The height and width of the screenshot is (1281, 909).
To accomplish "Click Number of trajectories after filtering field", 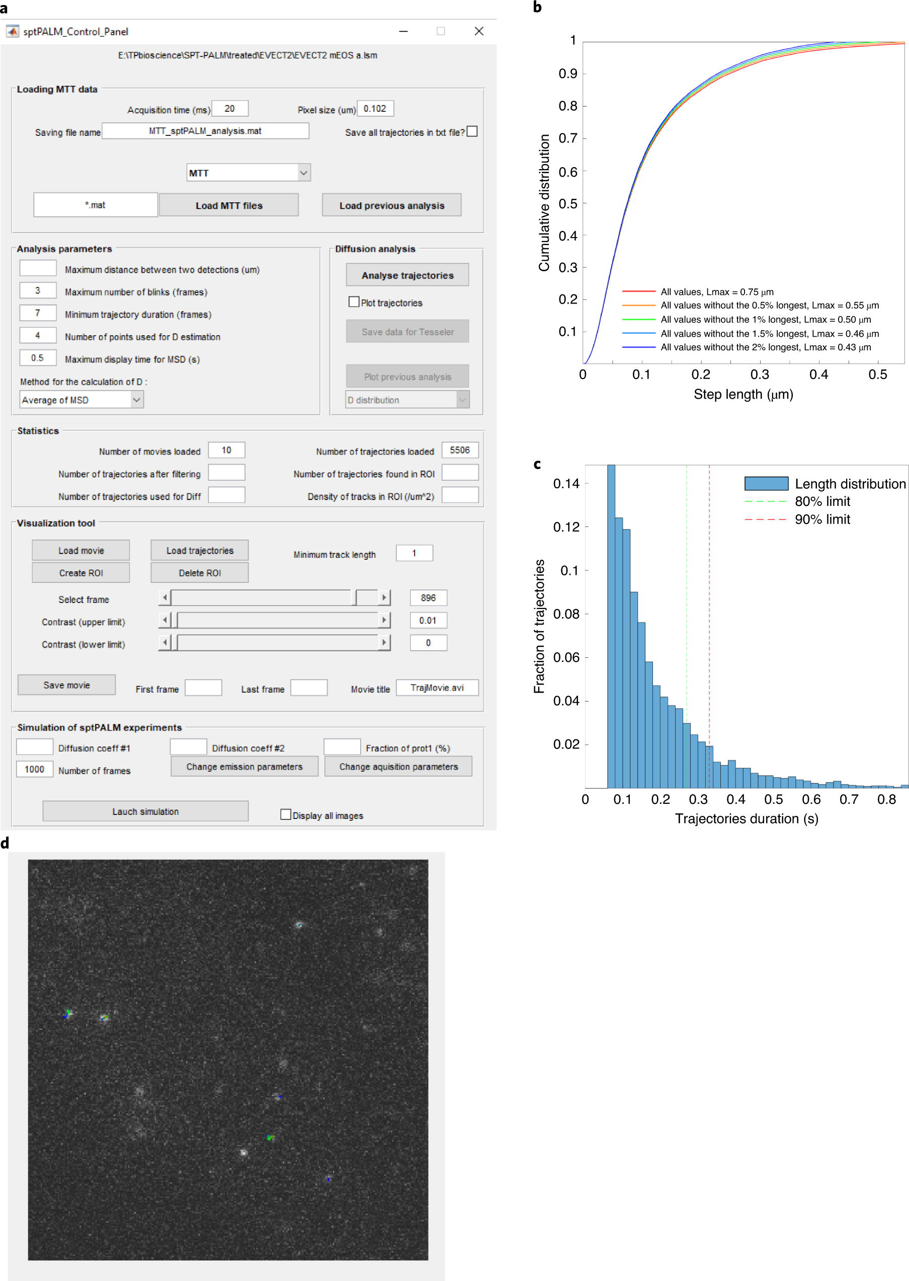I will pos(227,473).
